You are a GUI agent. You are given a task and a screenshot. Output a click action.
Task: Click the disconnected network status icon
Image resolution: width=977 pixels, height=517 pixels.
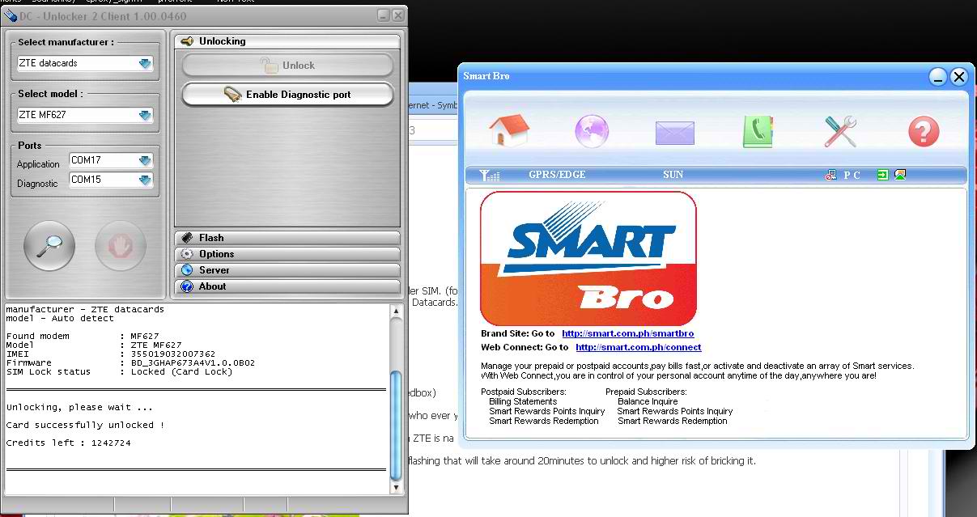click(831, 175)
